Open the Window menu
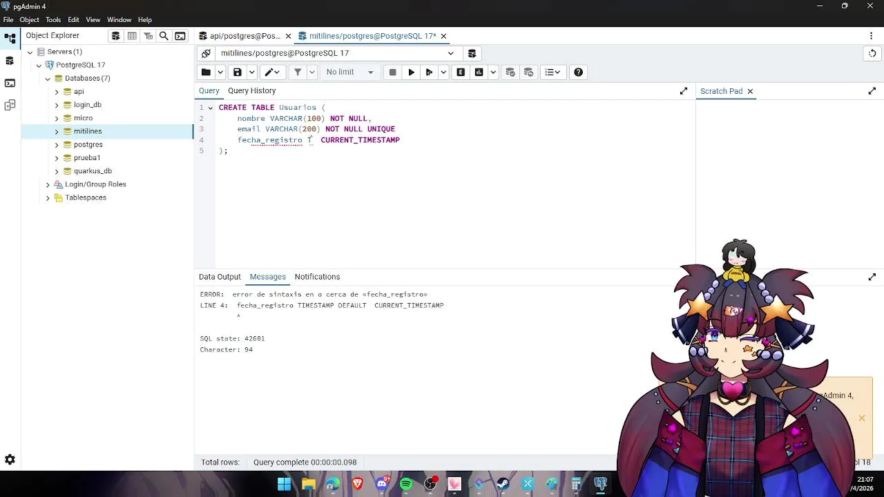 point(119,20)
